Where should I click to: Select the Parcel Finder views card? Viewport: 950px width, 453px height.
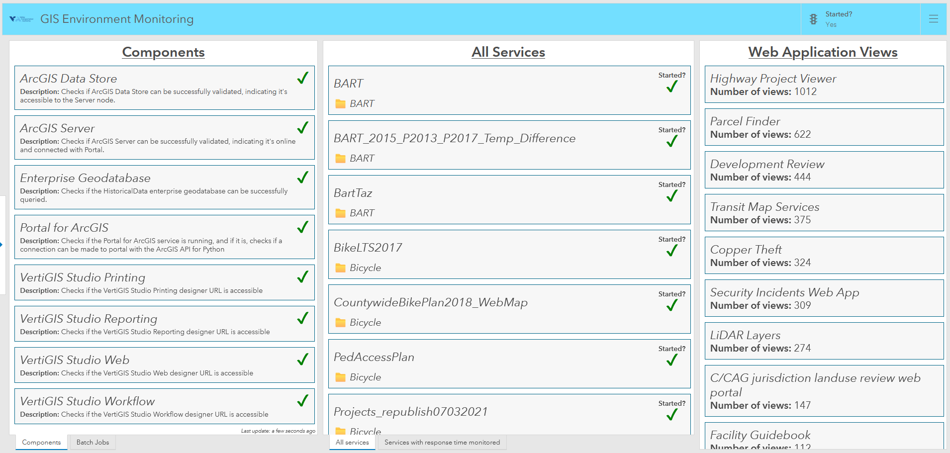pos(824,127)
